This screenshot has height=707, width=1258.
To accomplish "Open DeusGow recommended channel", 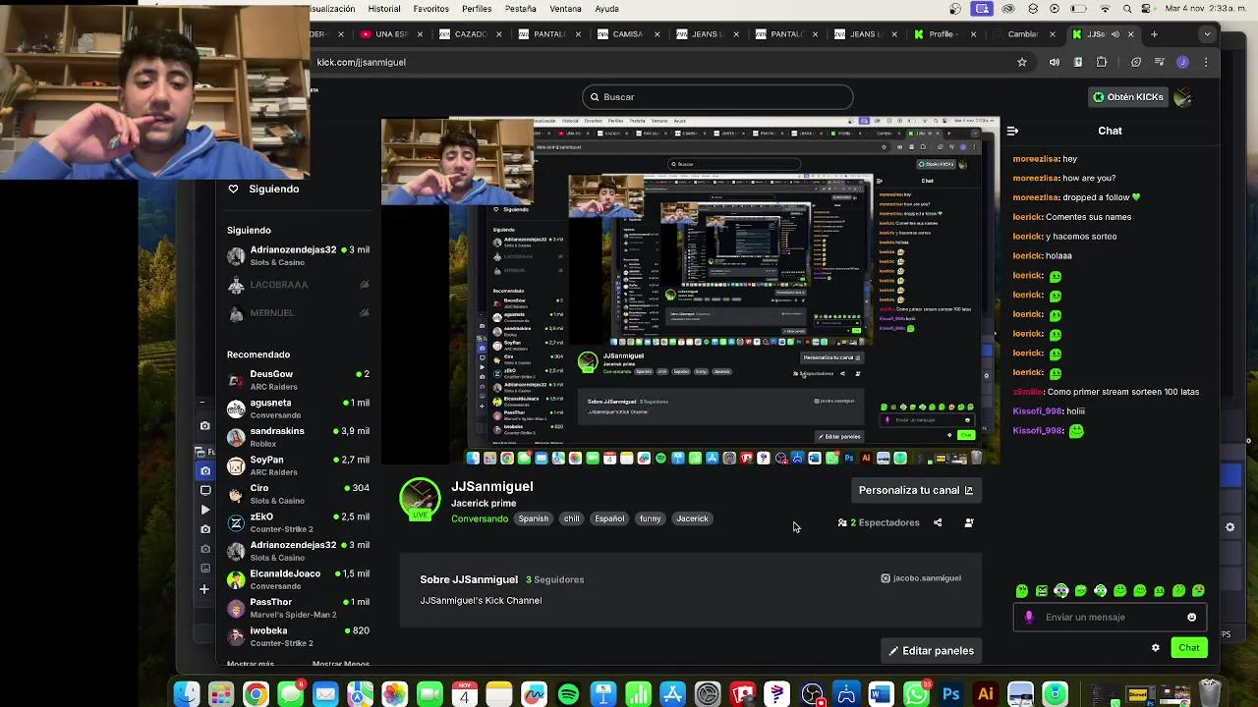I will (x=299, y=380).
